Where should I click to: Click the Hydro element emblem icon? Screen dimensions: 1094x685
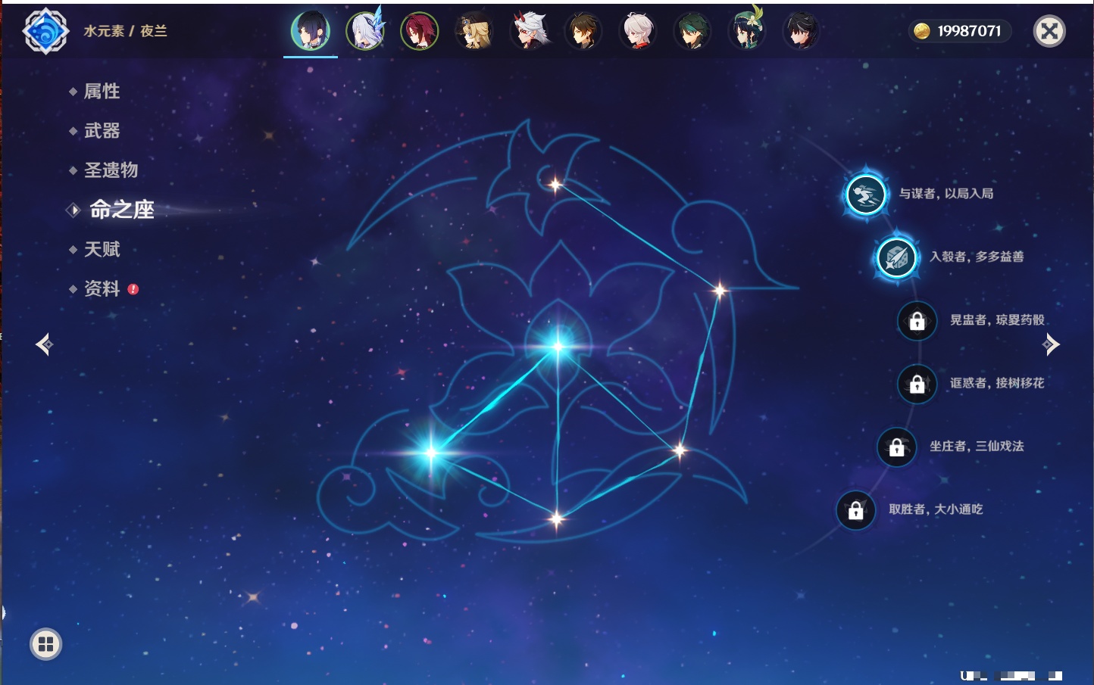pos(45,31)
